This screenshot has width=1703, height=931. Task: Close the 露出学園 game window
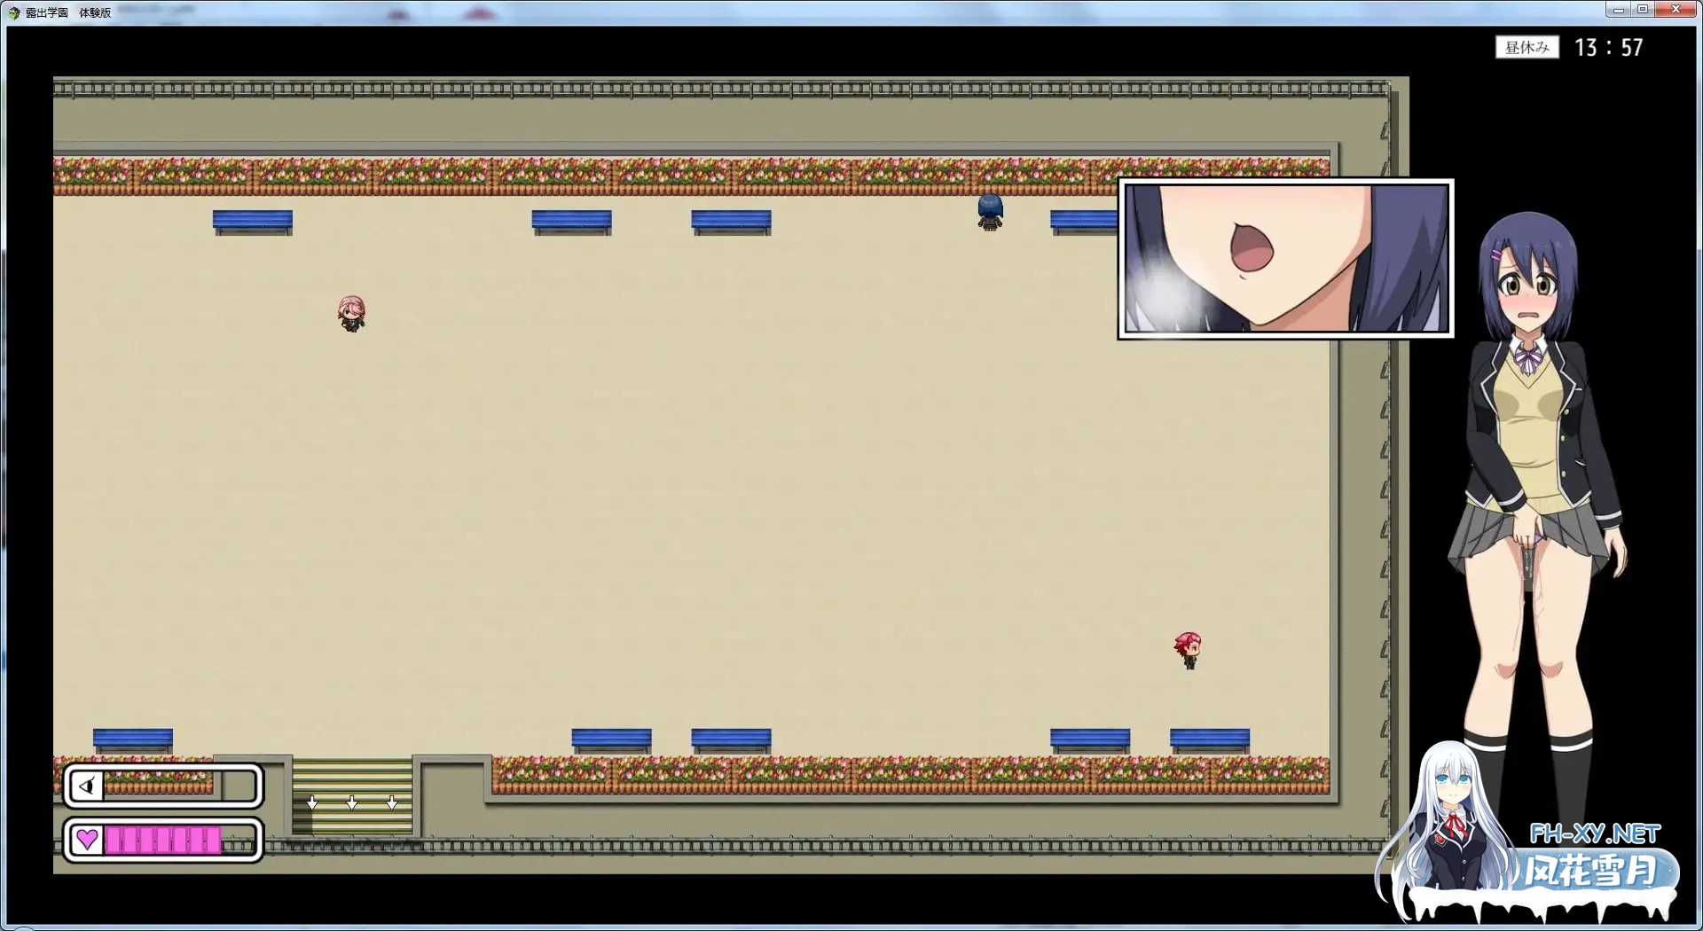tap(1676, 10)
